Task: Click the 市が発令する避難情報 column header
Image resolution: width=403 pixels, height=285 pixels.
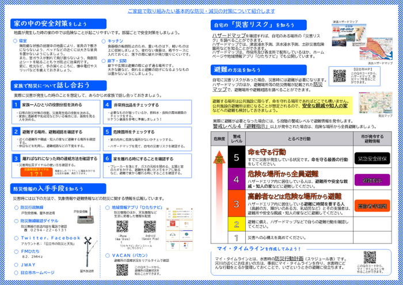Action: tap(372, 139)
